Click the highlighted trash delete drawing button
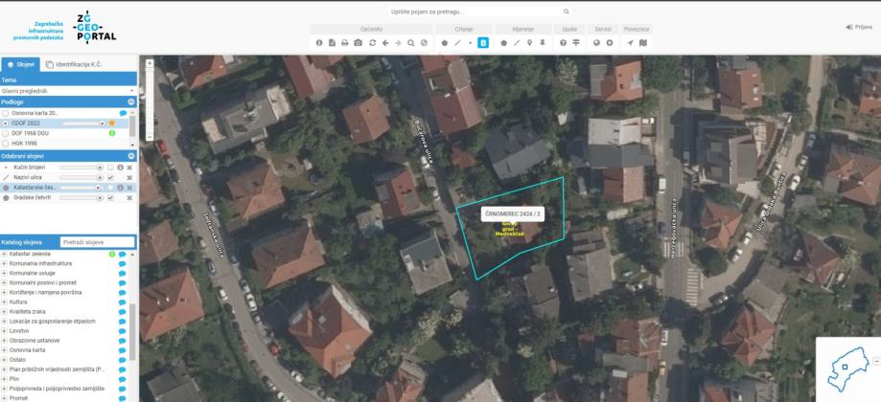This screenshot has width=881, height=402. [483, 43]
